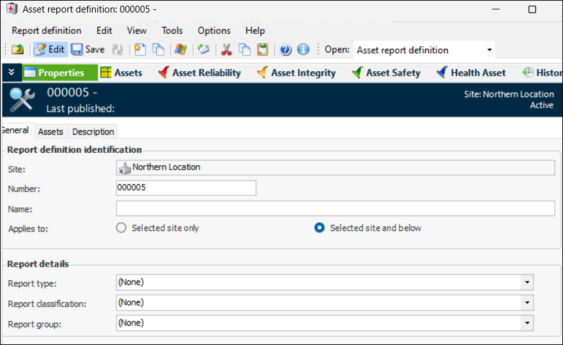Image resolution: width=563 pixels, height=345 pixels.
Task: Expand the Report group dropdown
Action: pyautogui.click(x=527, y=323)
